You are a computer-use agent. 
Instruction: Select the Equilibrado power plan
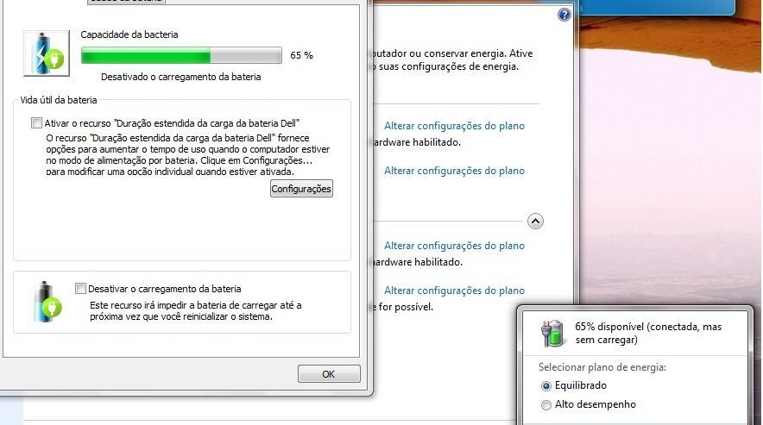point(546,385)
